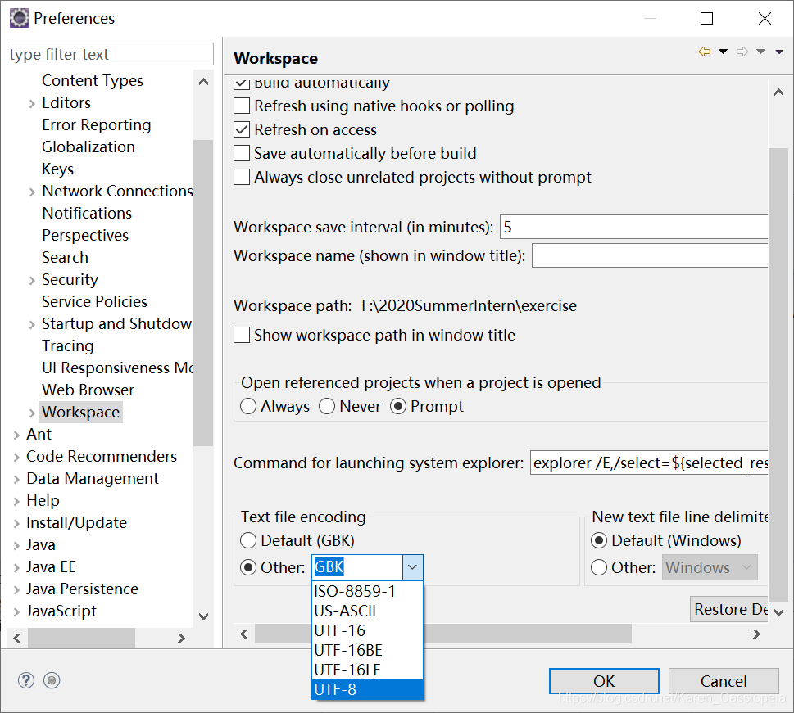Expand the Network Connections tree node

point(32,192)
